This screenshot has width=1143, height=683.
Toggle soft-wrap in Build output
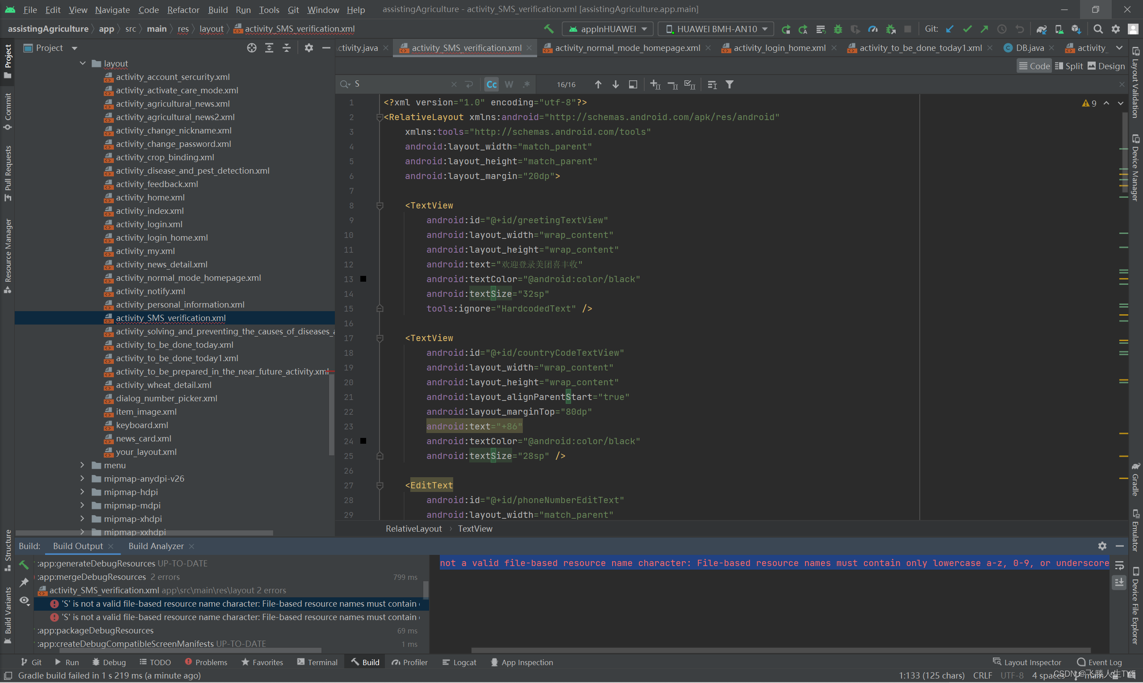point(1119,565)
